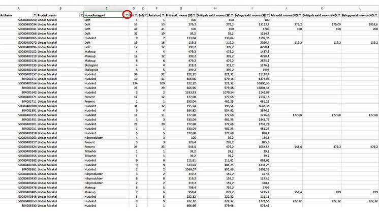
Task: Select the NO average price cell 279,09
Action: [x=322, y=24]
